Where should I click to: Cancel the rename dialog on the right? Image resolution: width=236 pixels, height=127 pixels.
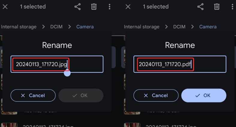pyautogui.click(x=156, y=96)
